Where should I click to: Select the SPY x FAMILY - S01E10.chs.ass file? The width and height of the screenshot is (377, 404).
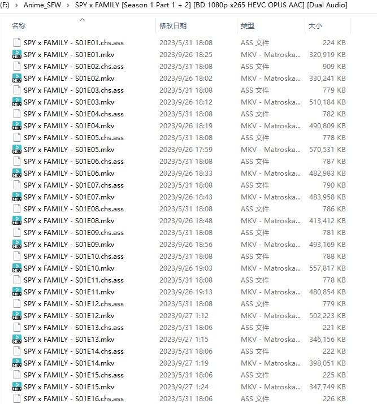click(73, 257)
